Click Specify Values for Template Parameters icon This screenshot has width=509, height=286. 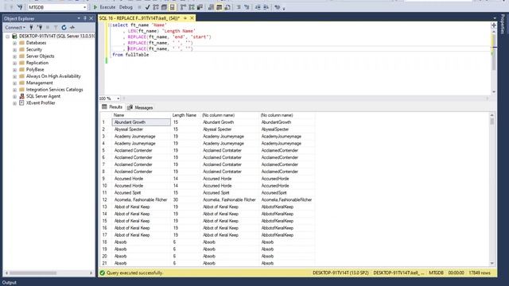point(277,7)
